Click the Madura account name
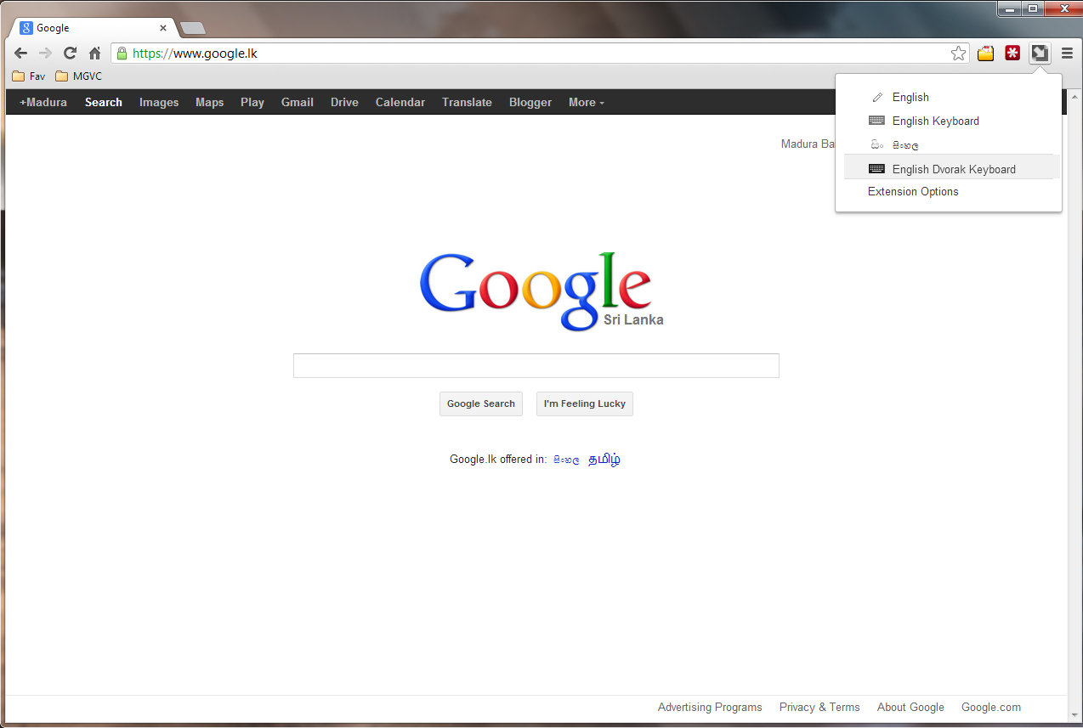The height and width of the screenshot is (728, 1083). [x=808, y=144]
